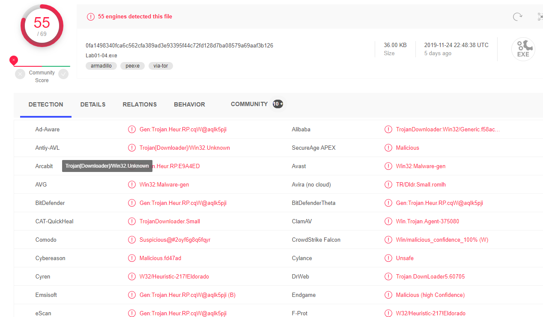543x317 pixels.
Task: Click the BitDefenderTheta engine name
Action: (x=314, y=203)
